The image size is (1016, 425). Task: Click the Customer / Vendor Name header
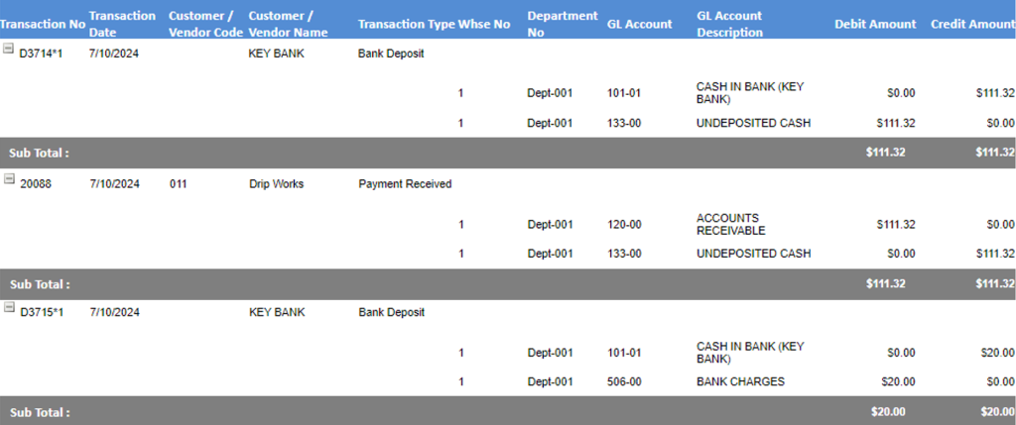[289, 24]
